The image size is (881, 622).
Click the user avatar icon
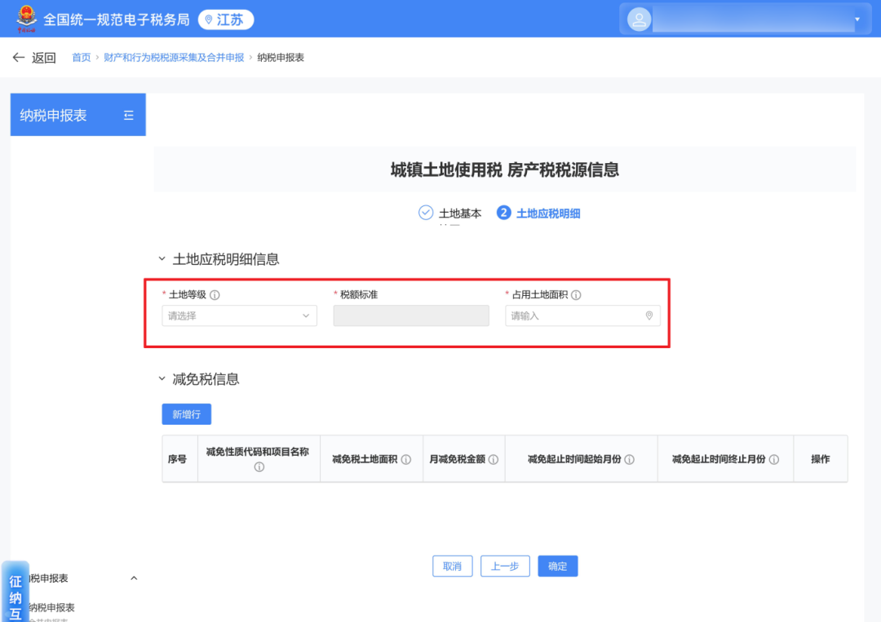[639, 20]
